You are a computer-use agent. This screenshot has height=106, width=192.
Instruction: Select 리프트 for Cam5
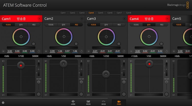(179, 25)
